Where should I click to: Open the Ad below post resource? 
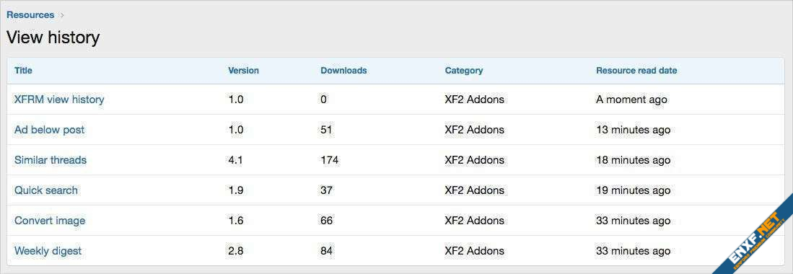pyautogui.click(x=50, y=130)
